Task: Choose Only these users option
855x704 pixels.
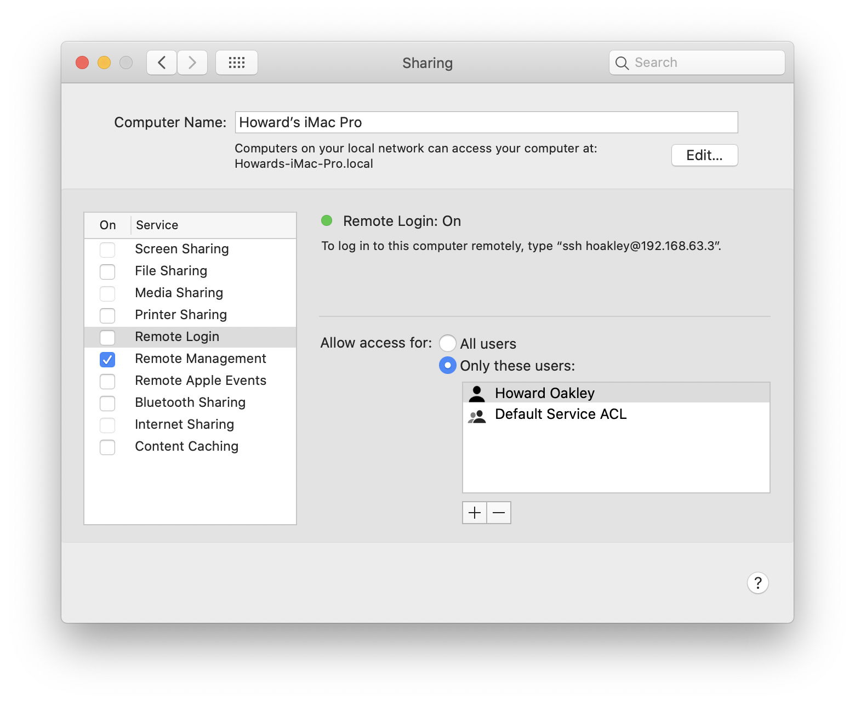Action: point(448,365)
